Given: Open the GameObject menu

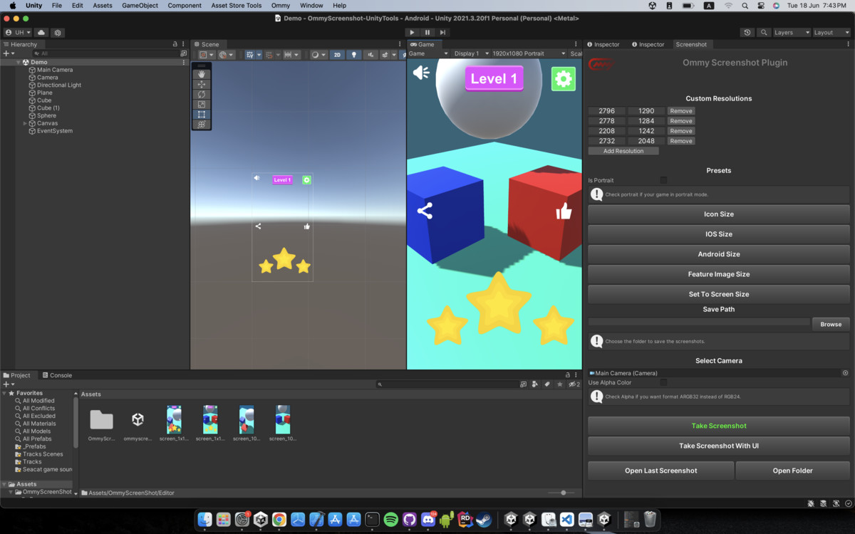Looking at the screenshot, I should [x=140, y=6].
